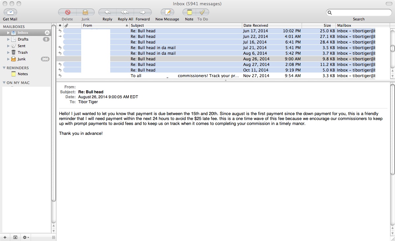
Task: Forward the selected message
Action: point(143,12)
